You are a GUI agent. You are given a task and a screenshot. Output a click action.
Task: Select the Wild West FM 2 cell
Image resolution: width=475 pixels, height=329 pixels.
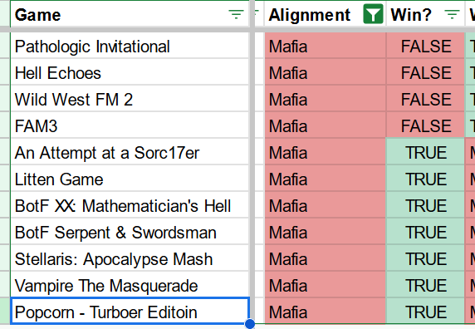pyautogui.click(x=130, y=100)
